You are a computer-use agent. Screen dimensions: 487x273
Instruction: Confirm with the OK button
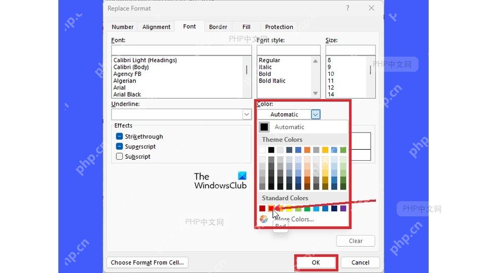pos(316,262)
